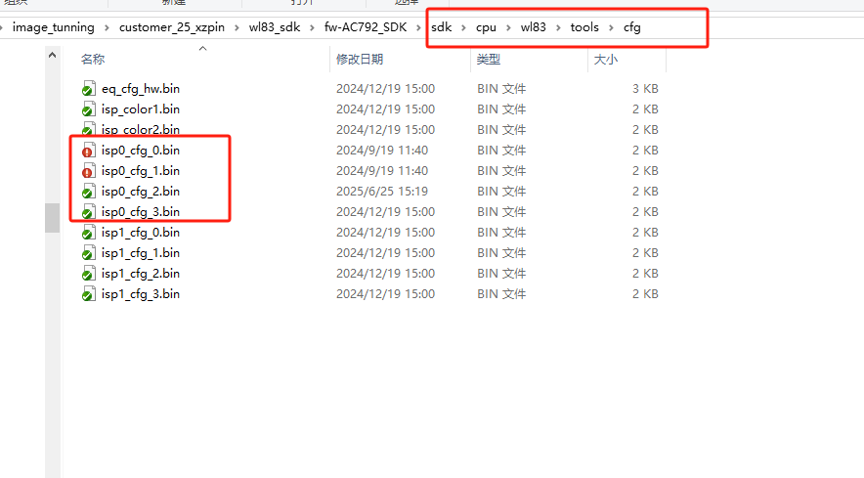Click file name isp1_cfg_2.bin

(141, 274)
